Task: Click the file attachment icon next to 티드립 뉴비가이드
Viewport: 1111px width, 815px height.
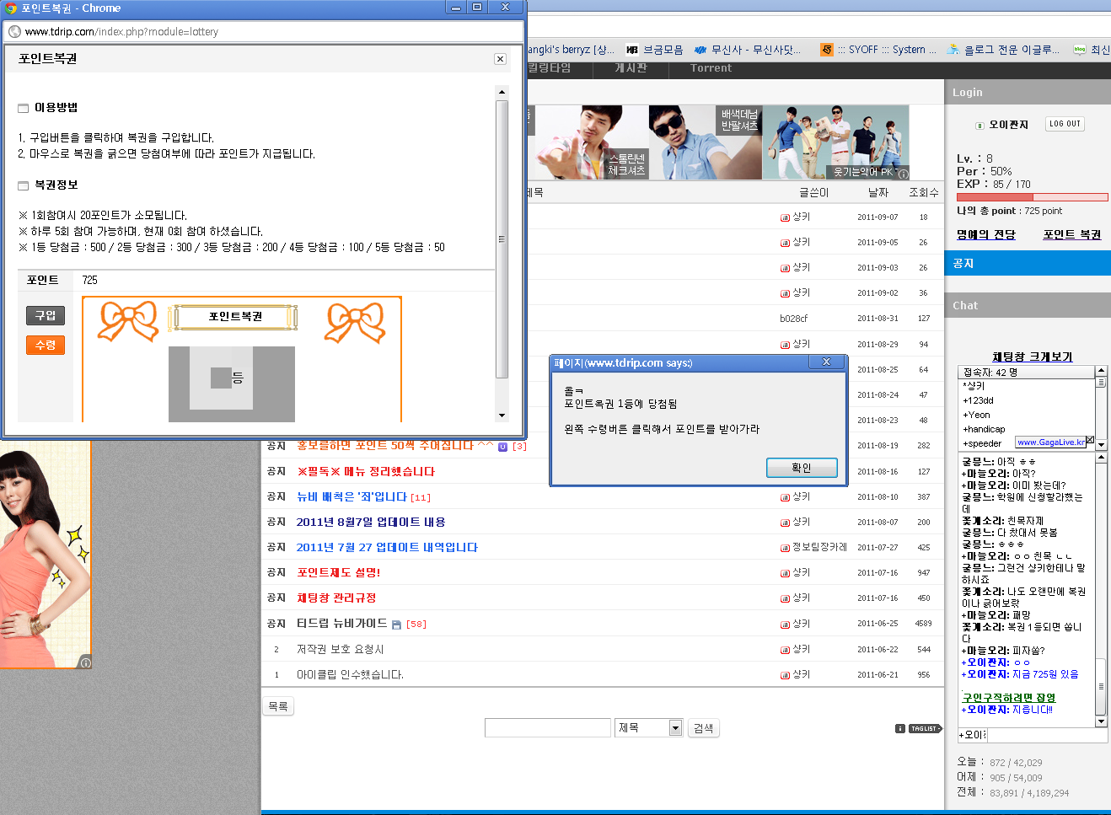Action: click(397, 625)
